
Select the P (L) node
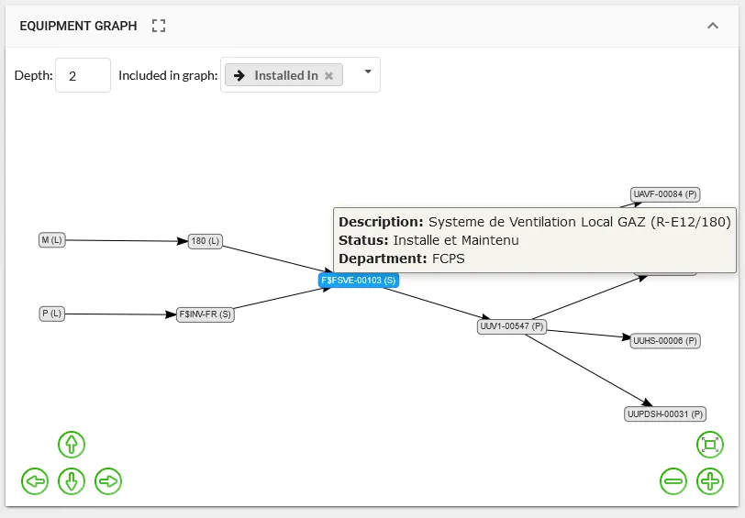click(x=51, y=314)
